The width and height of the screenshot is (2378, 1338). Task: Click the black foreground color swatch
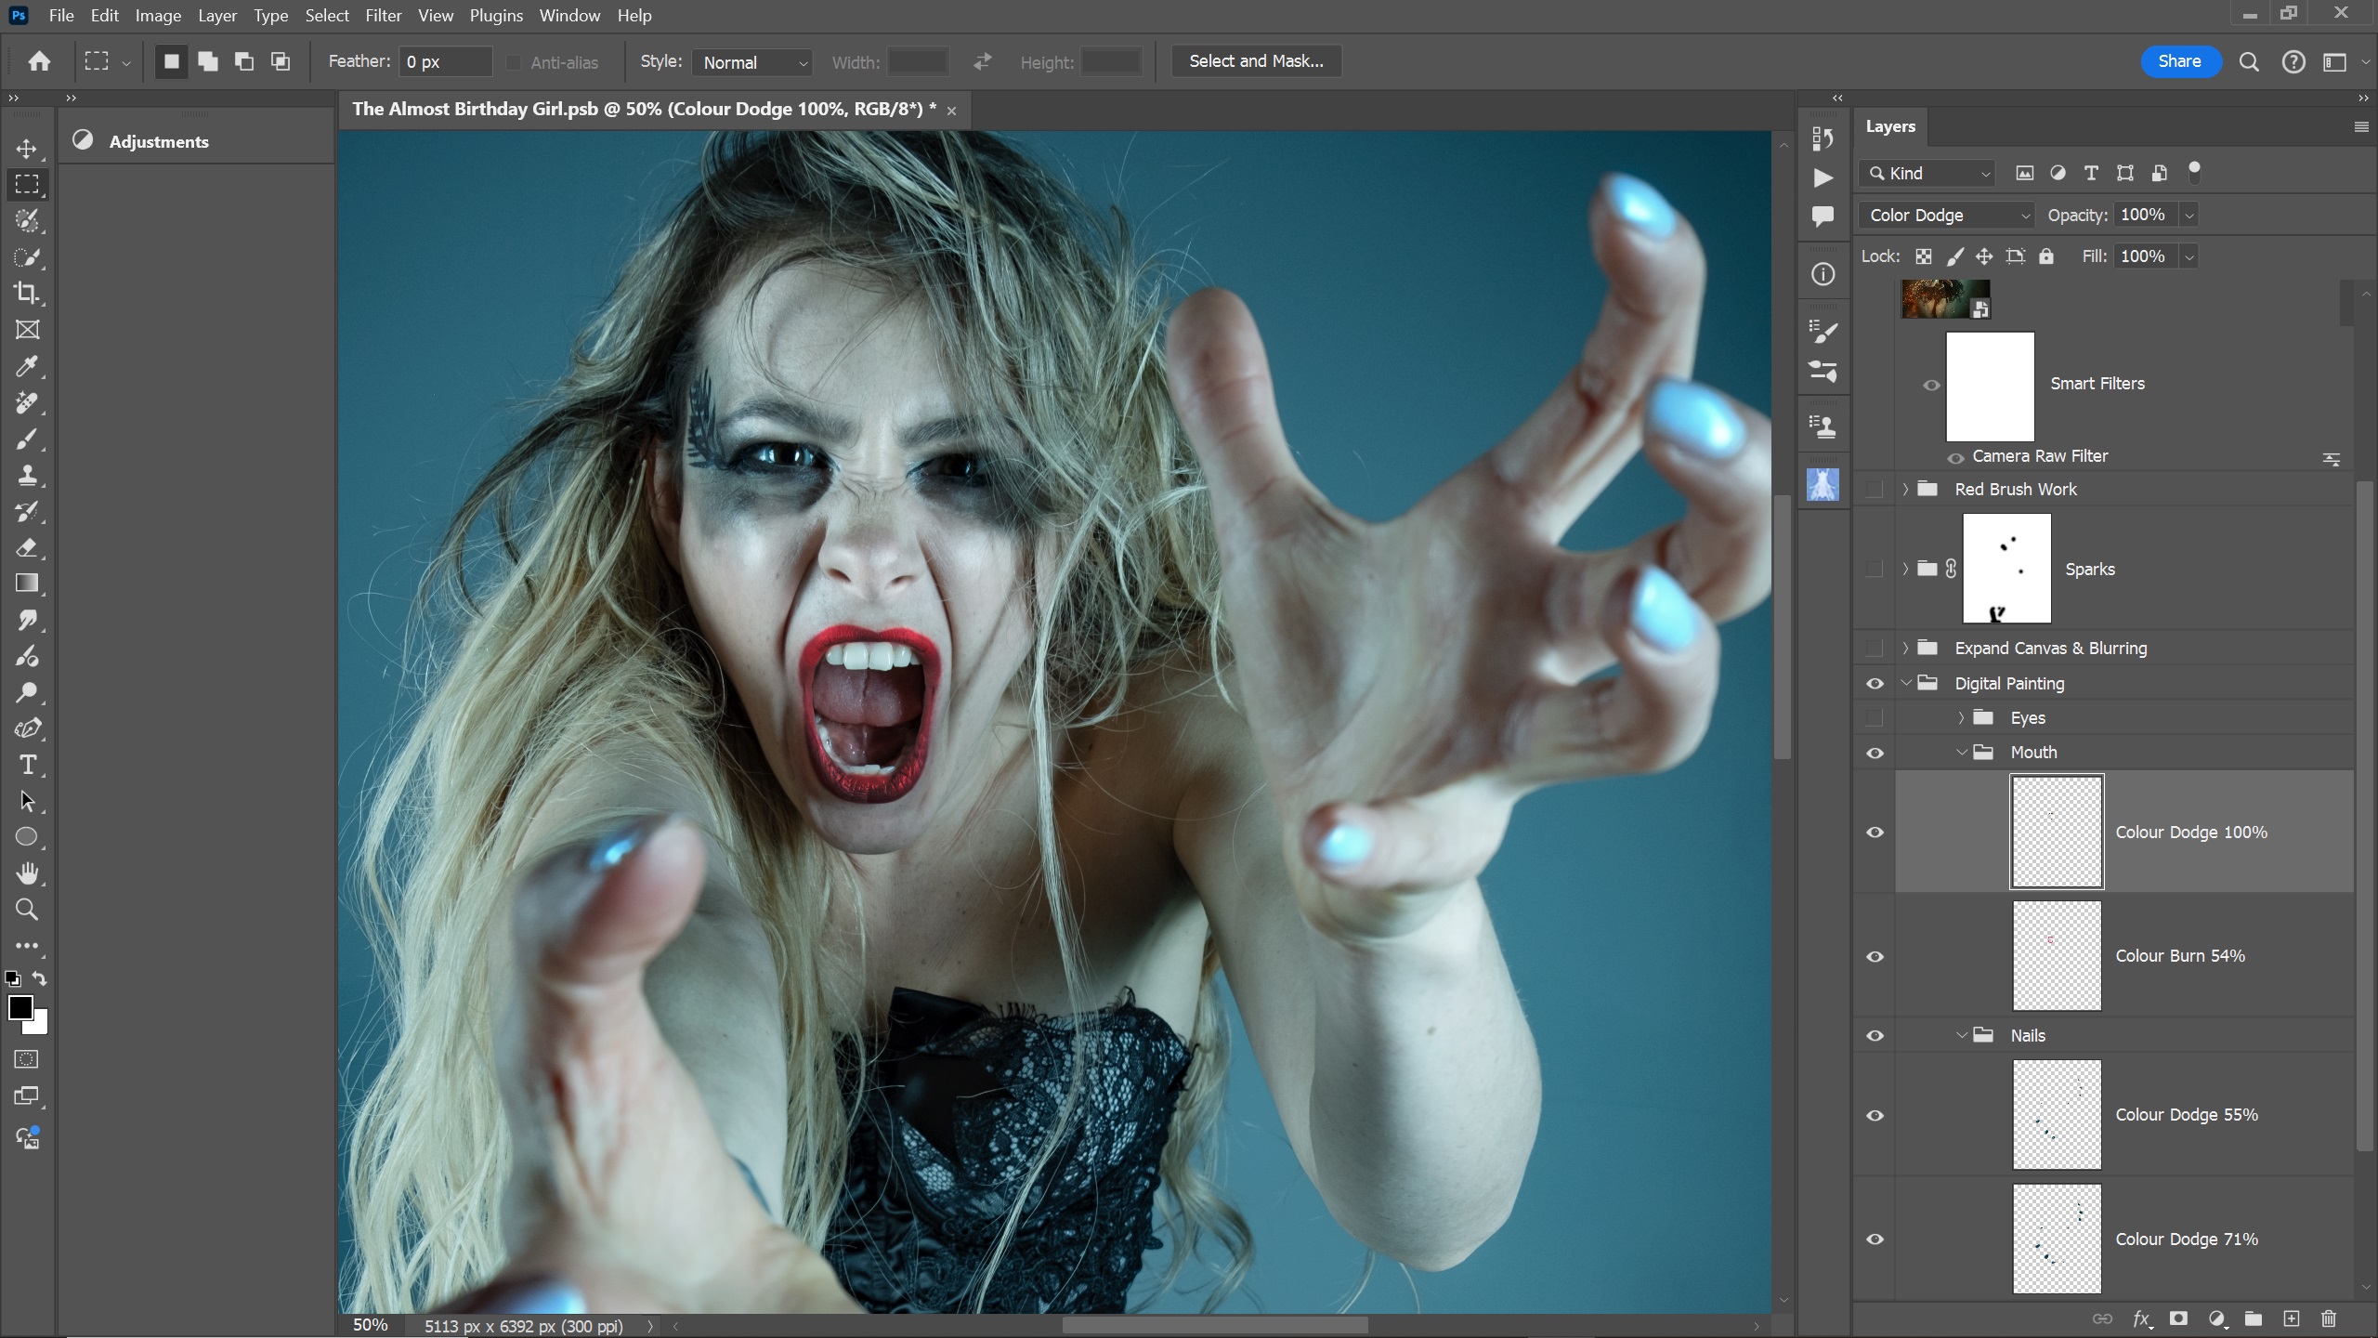tap(20, 1007)
